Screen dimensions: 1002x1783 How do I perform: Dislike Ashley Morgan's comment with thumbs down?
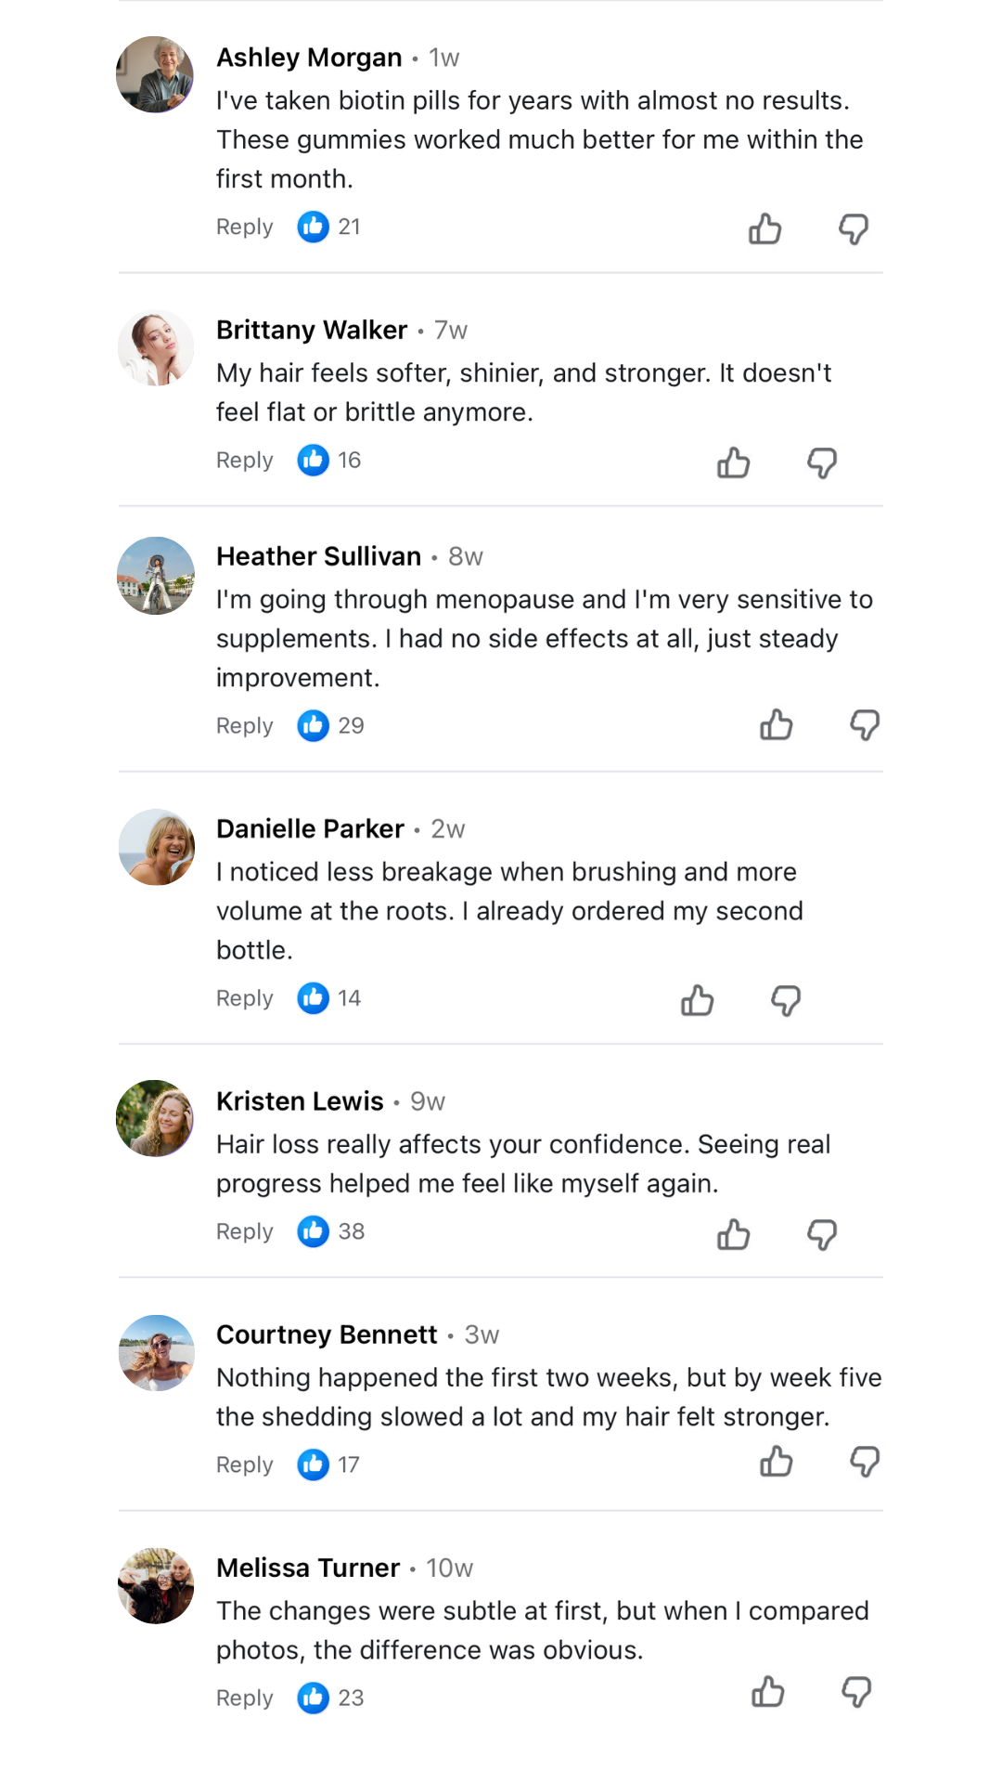point(854,228)
